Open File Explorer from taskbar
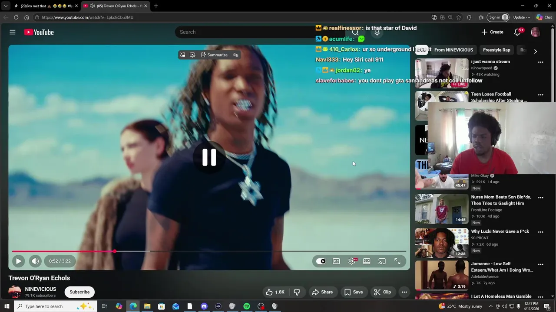Image resolution: width=556 pixels, height=312 pixels. (x=147, y=306)
